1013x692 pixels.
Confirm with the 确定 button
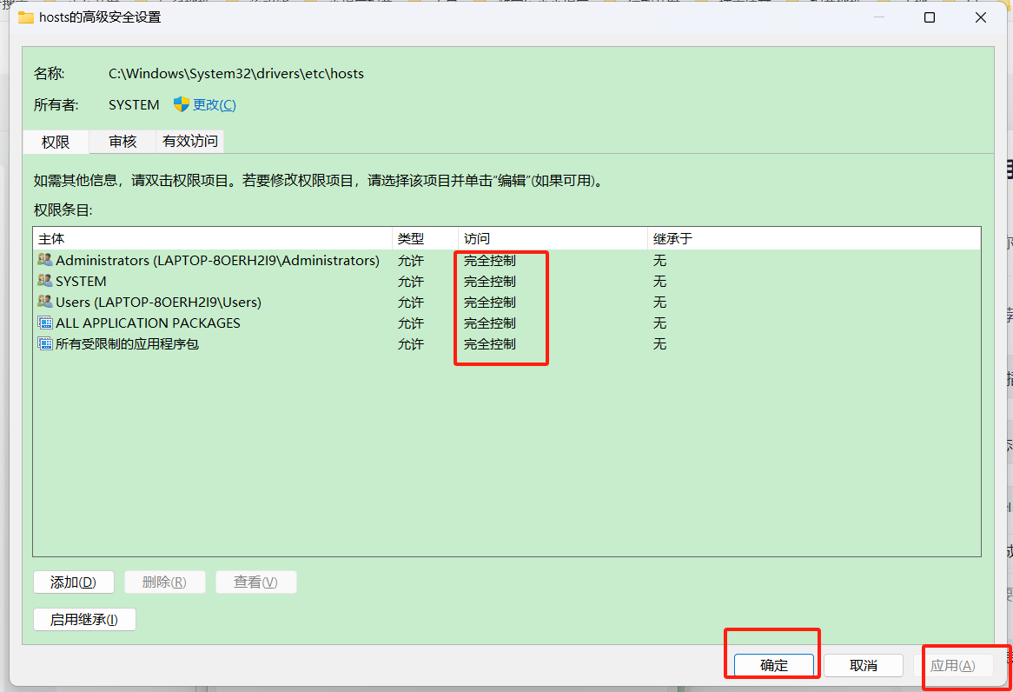774,665
